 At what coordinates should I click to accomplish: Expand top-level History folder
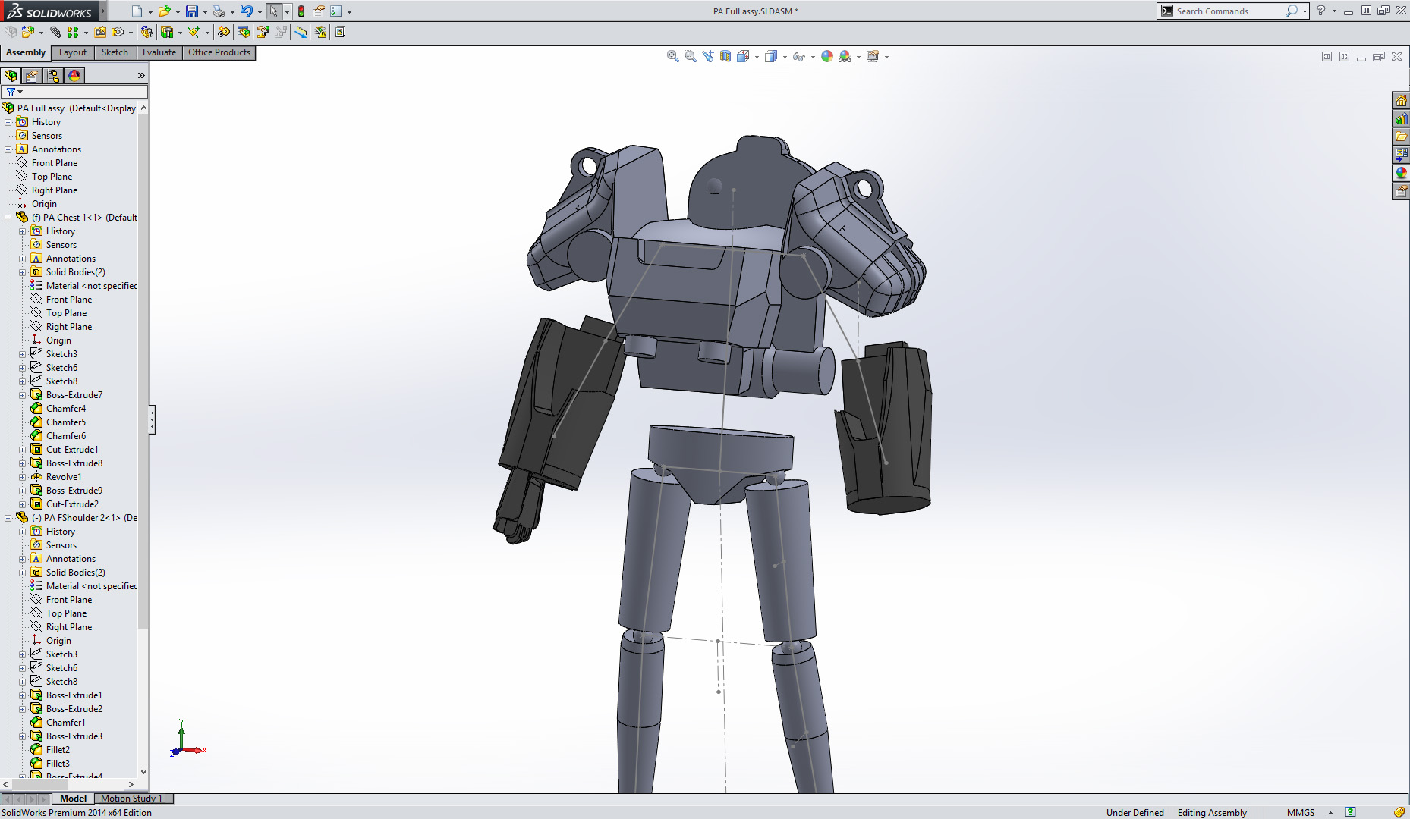(8, 122)
